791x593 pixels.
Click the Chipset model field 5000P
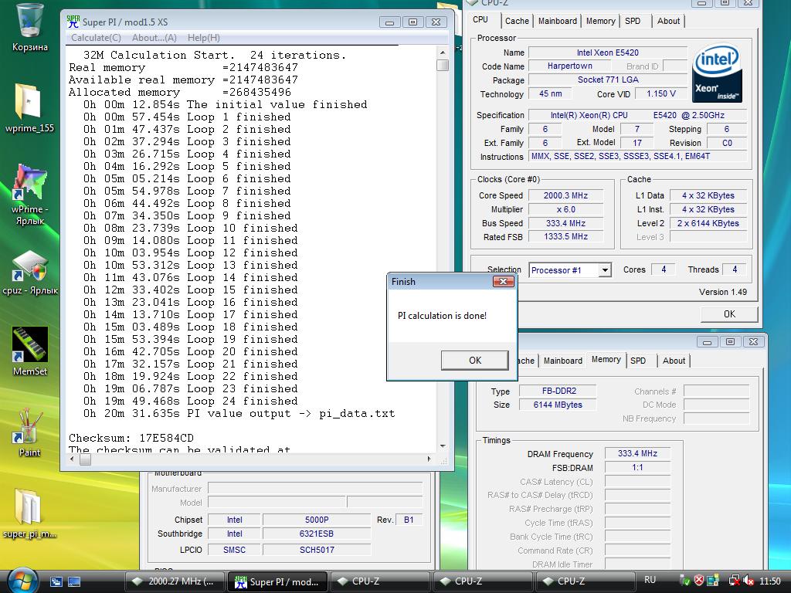click(316, 520)
